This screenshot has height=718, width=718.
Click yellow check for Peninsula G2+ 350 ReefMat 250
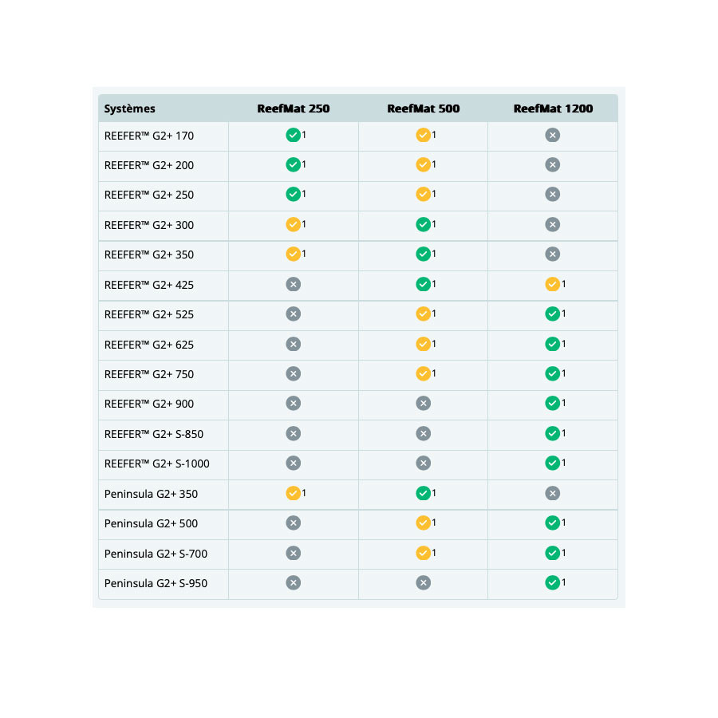pyautogui.click(x=293, y=493)
